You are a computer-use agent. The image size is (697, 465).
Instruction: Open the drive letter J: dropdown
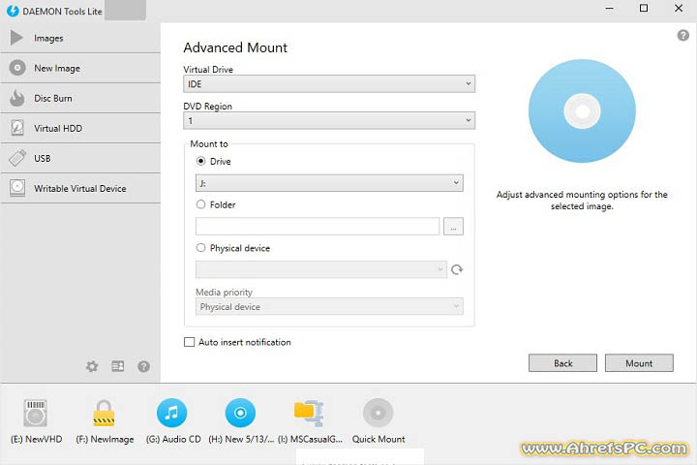329,183
